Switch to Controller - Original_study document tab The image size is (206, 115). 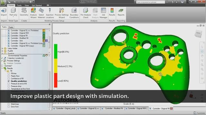pos(64,109)
